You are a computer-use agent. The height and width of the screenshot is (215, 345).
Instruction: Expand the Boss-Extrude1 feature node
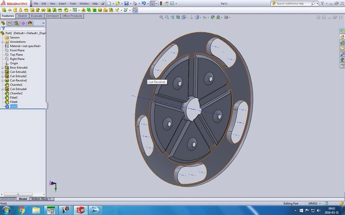pos(3,68)
